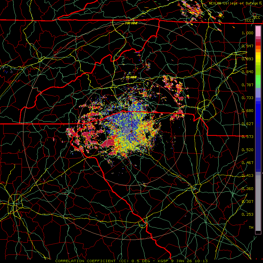Click the 0.573 legend value

pyautogui.click(x=248, y=137)
